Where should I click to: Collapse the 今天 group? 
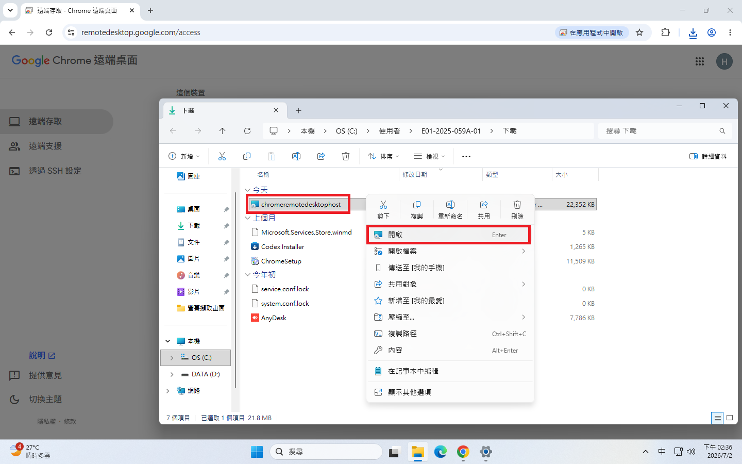coord(248,190)
